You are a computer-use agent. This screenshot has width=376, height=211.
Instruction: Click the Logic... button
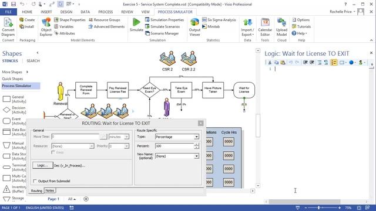coord(43,165)
